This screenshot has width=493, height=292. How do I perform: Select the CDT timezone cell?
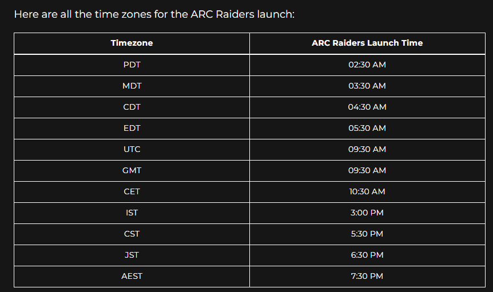point(132,107)
